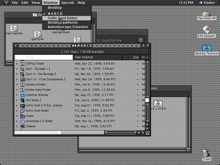Click the Celestial Scheme folder icon

pos(23,95)
